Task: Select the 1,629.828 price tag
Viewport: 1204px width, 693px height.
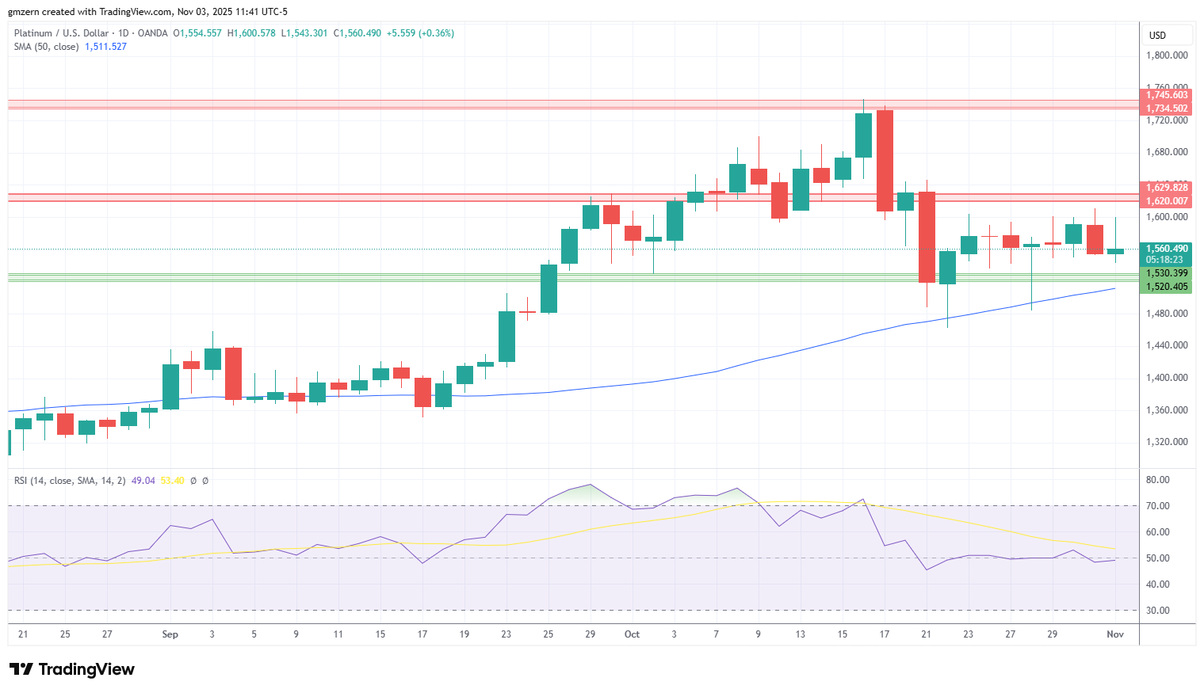Action: pyautogui.click(x=1165, y=188)
